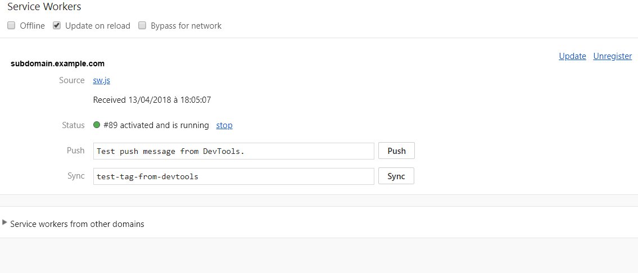Click the '#89 activated and is running' text
The image size is (638, 273).
pos(156,125)
